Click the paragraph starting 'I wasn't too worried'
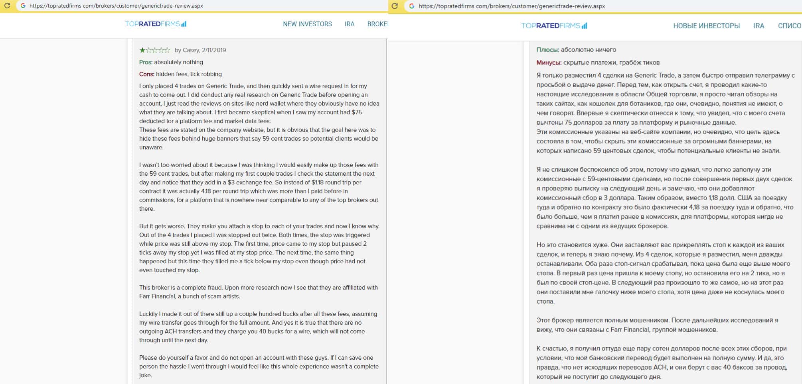 coord(259,187)
